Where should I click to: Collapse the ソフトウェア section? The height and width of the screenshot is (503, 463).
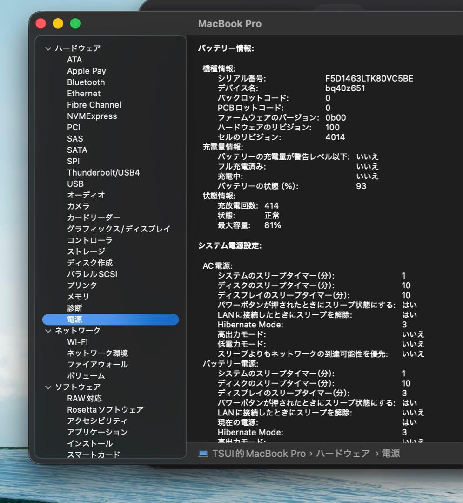point(48,387)
